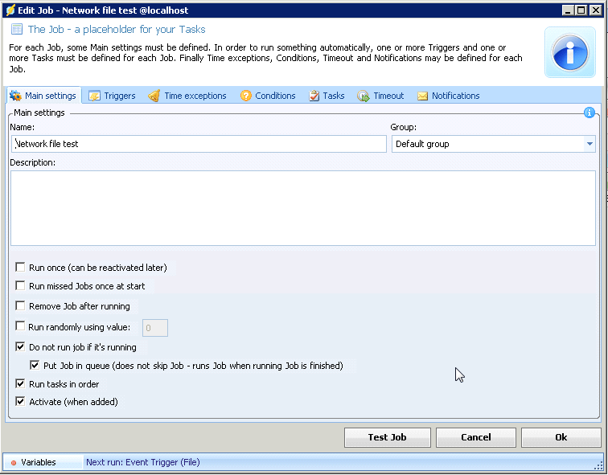Click the large blue info icon
Image resolution: width=608 pixels, height=475 pixels.
(x=570, y=52)
